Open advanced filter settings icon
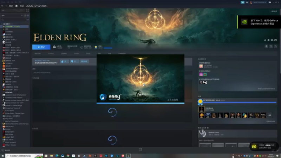Viewport: 281px width, 158px height. click(27, 20)
